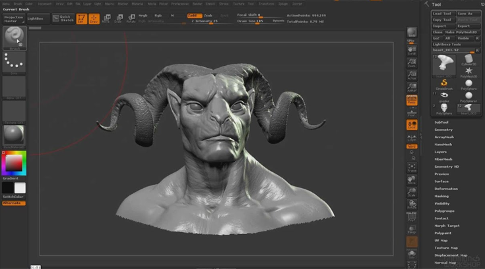Toggle Local transformations icon
The image size is (485, 269).
tap(412, 125)
